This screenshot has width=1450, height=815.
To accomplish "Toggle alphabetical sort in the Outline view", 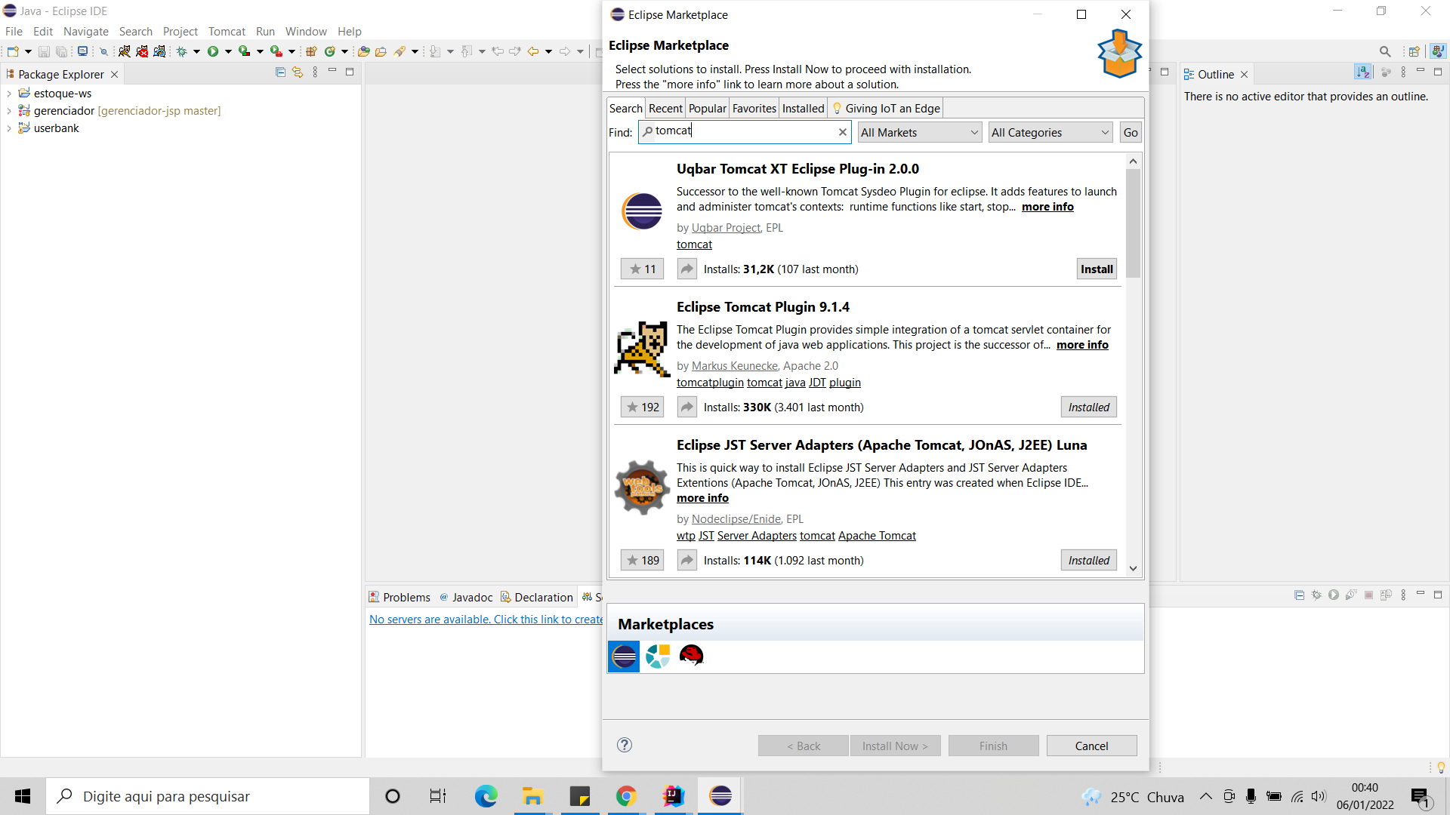I will pyautogui.click(x=1362, y=72).
